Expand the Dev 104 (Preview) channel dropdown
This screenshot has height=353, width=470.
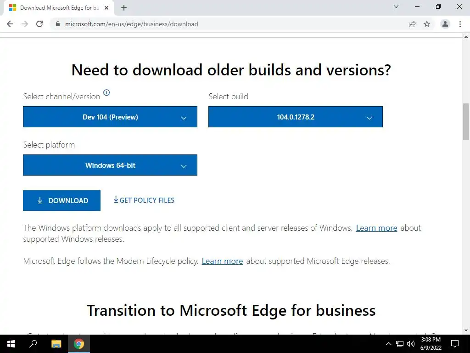click(110, 117)
